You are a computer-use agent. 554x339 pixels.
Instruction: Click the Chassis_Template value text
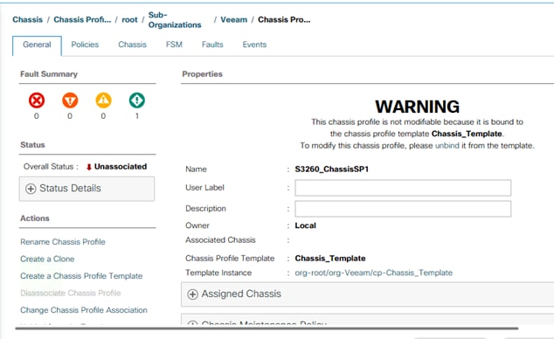point(330,259)
